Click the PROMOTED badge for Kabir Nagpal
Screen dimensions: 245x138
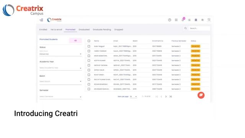(196, 46)
